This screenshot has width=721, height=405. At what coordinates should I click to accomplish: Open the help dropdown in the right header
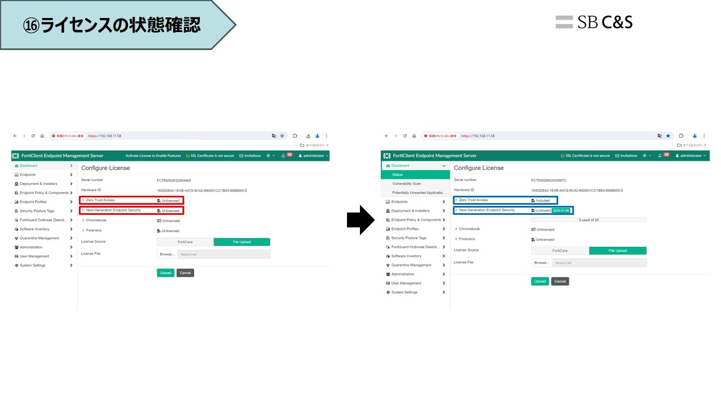point(648,156)
